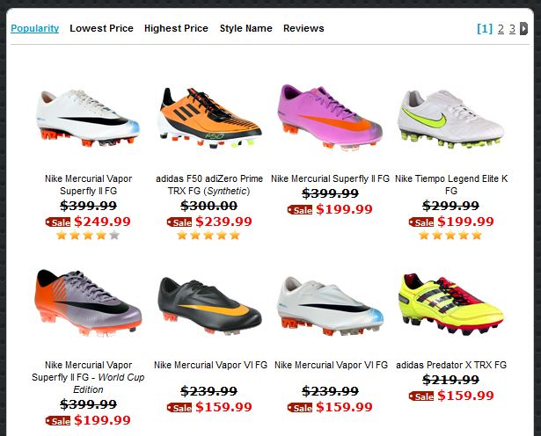Sort products by Reviews
The width and height of the screenshot is (541, 436).
pos(303,28)
